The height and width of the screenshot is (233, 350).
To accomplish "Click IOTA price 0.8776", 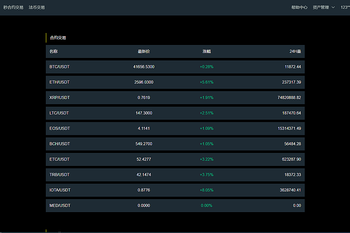I will pyautogui.click(x=144, y=190).
